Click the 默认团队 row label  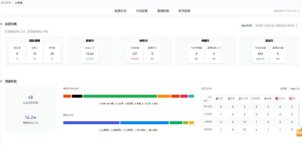click(208, 107)
